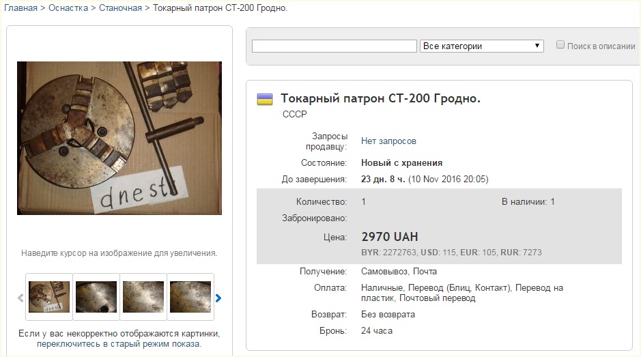Switch to 'старый режим показа' link
The height and width of the screenshot is (357, 641).
coord(119,344)
